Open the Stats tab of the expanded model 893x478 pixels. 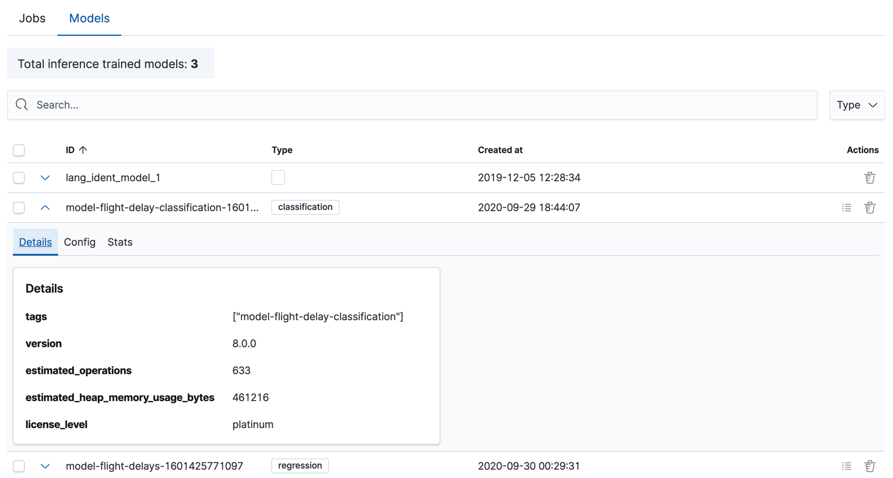pos(120,242)
